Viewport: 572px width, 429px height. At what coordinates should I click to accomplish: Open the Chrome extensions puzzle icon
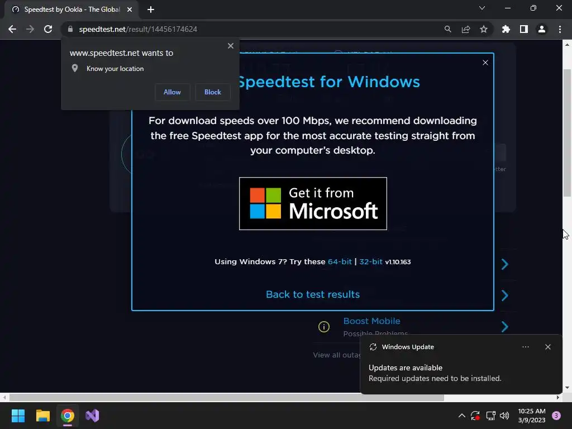506,29
